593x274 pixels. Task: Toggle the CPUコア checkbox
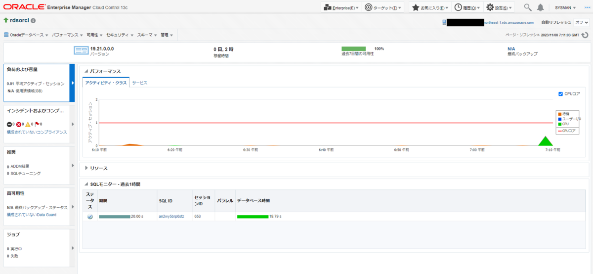560,94
